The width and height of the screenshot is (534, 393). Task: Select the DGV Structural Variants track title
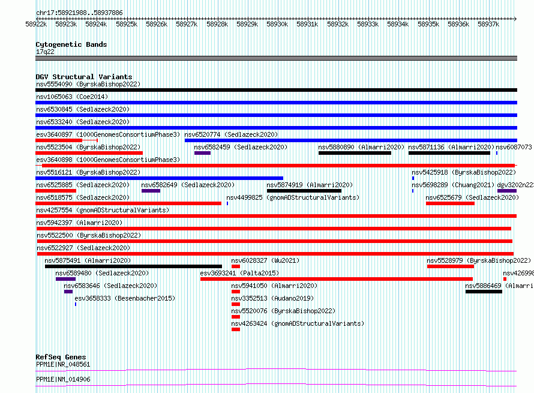point(84,77)
